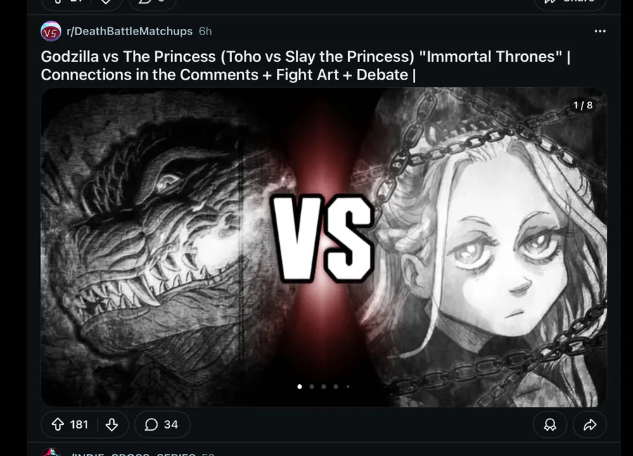Select the first gallery indicator dot
Image resolution: width=633 pixels, height=456 pixels.
300,386
